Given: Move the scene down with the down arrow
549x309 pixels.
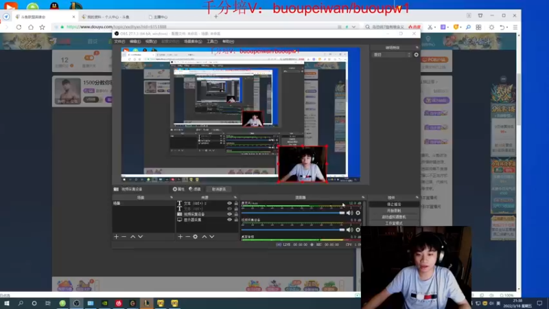Looking at the screenshot, I should click(x=141, y=237).
